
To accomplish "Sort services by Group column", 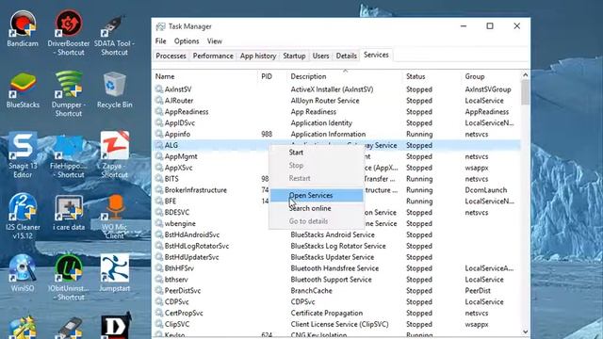I will pyautogui.click(x=491, y=76).
